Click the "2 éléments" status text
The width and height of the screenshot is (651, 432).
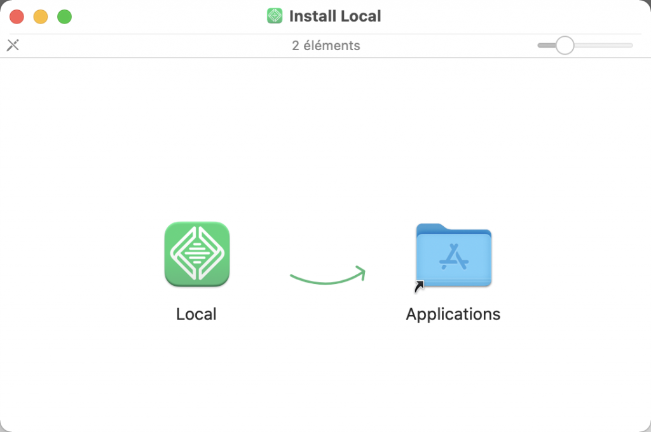click(325, 46)
